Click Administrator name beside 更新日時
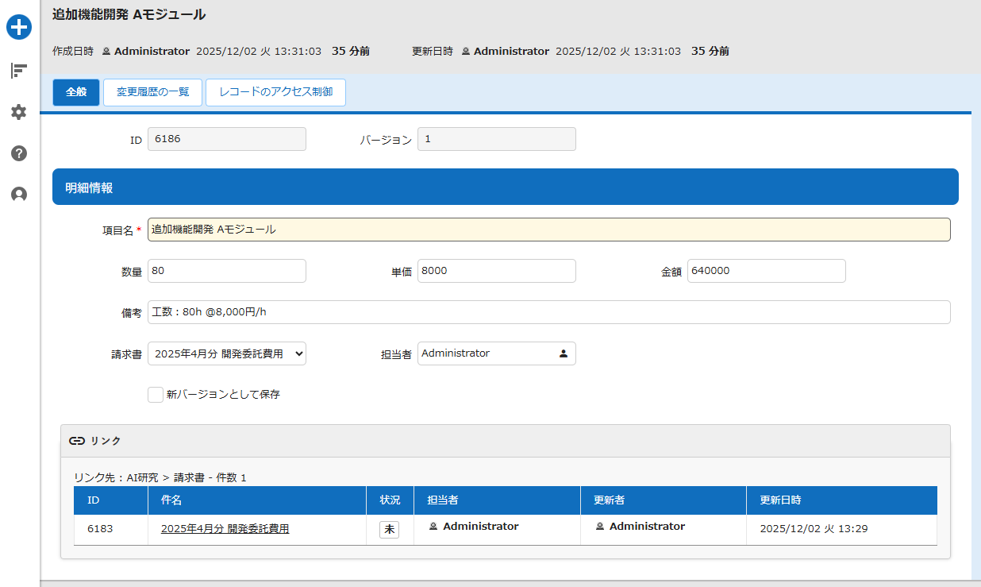 coord(511,51)
